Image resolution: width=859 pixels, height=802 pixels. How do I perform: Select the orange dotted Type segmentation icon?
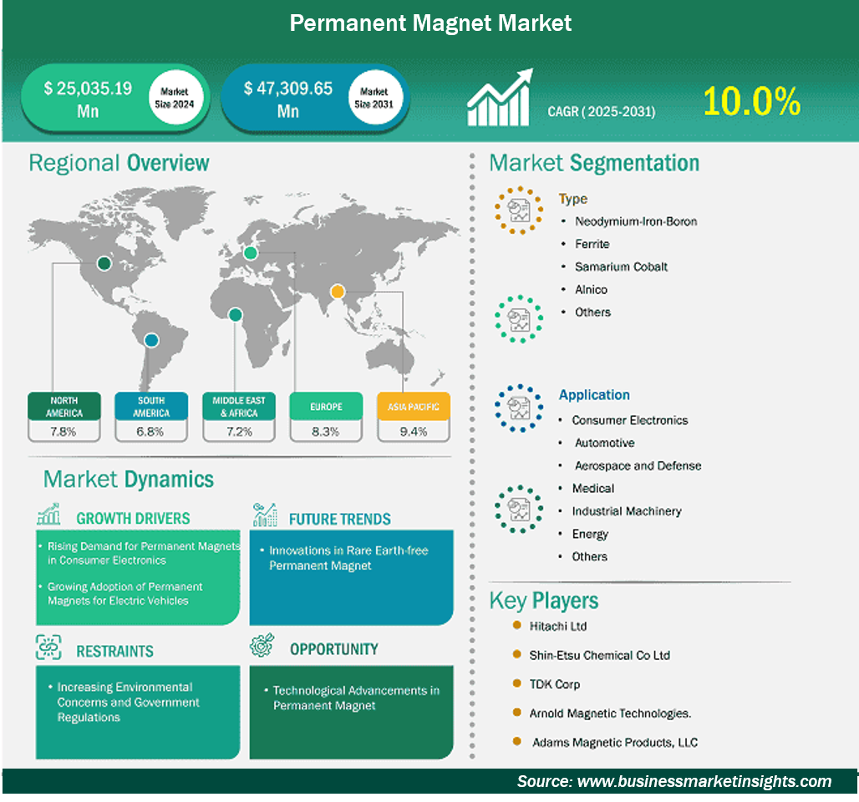pyautogui.click(x=518, y=210)
